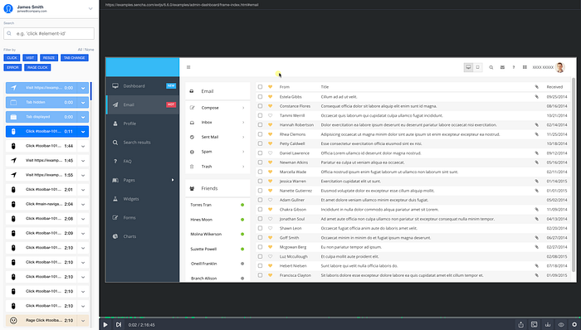This screenshot has width=581, height=330.
Task: Expand the Tab displayed event
Action: coord(83,117)
